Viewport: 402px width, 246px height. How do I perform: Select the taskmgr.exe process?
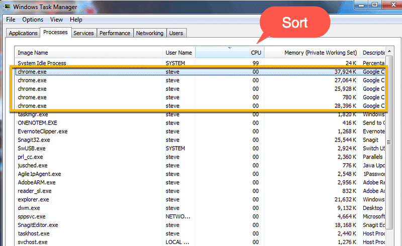pyautogui.click(x=200, y=114)
